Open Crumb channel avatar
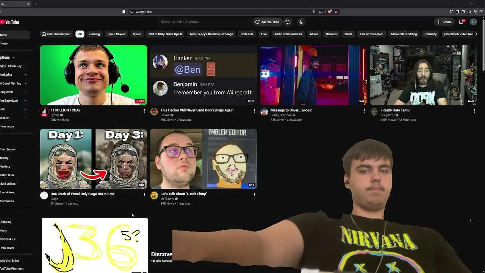Image resolution: width=485 pixels, height=273 pixels. [x=154, y=112]
